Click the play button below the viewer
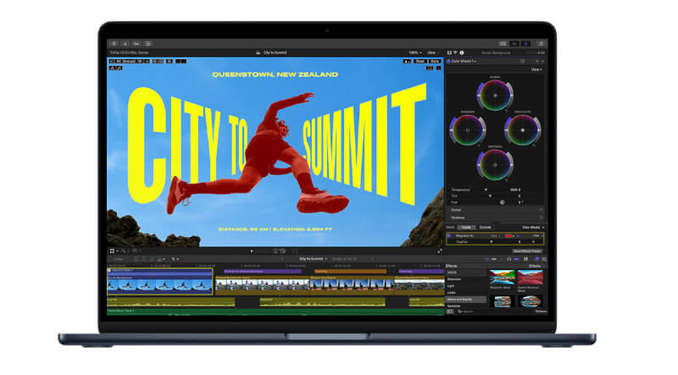 252,251
